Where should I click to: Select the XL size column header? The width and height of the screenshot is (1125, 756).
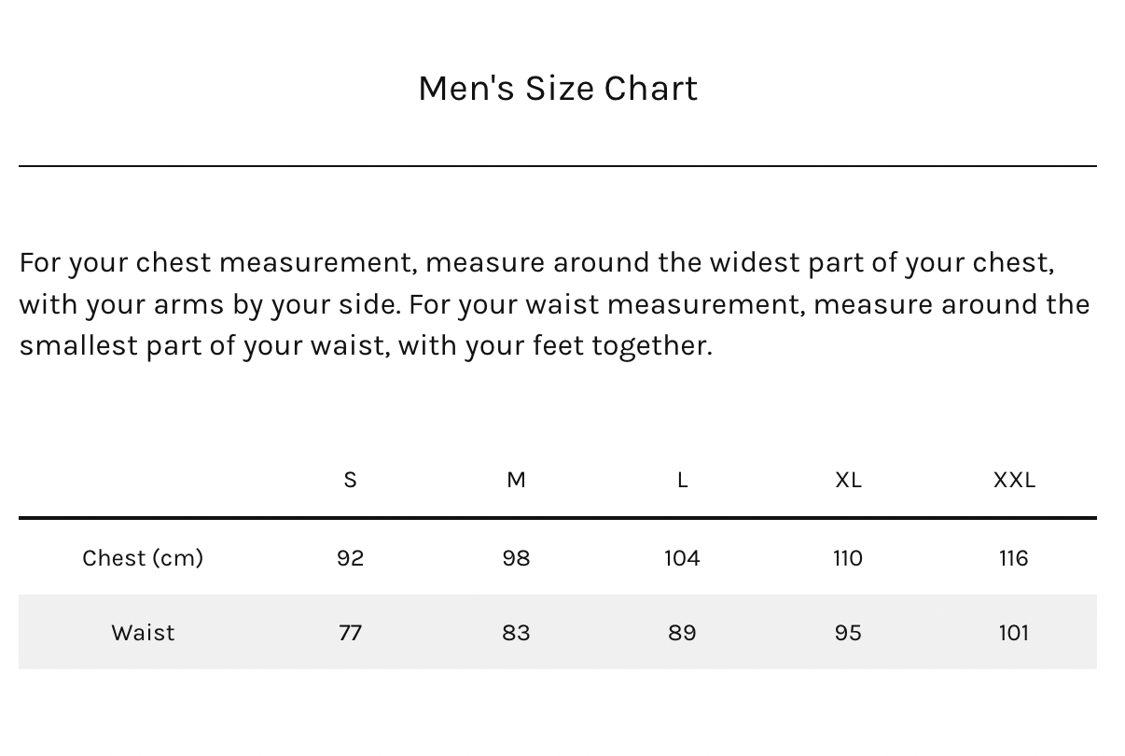tap(848, 480)
